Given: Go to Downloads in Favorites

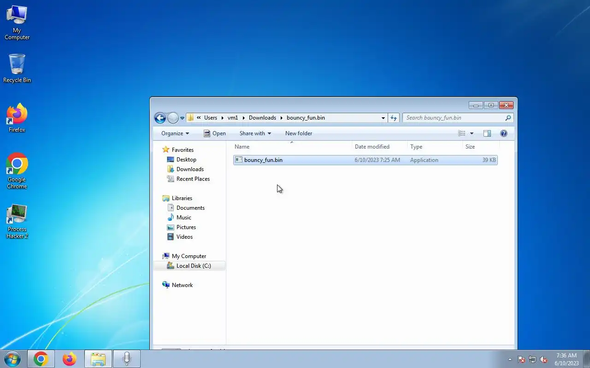Looking at the screenshot, I should pos(190,169).
